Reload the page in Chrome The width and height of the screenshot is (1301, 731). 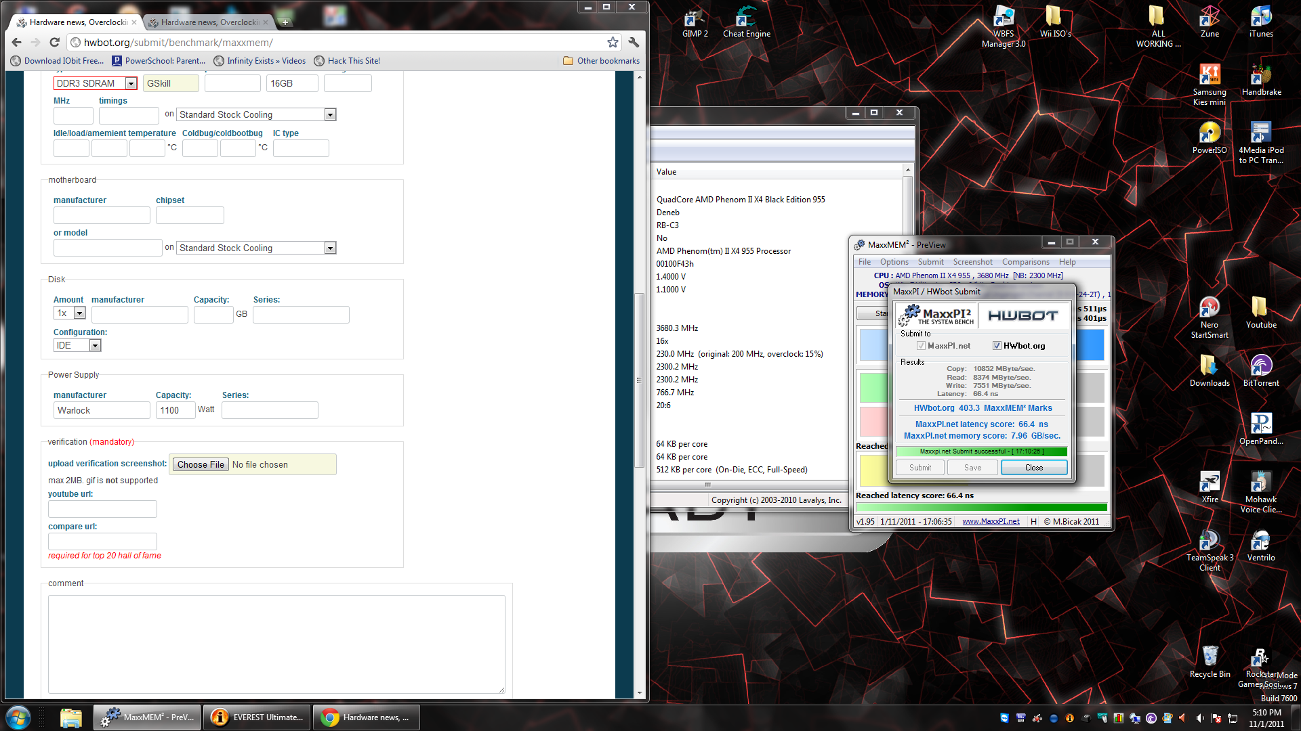click(x=55, y=42)
